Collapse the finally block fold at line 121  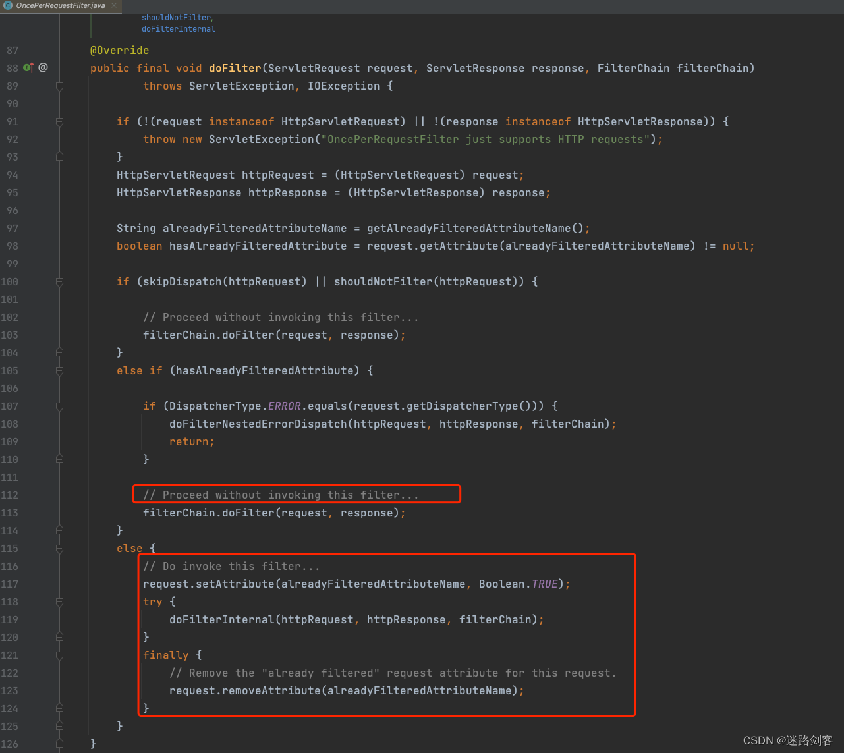(59, 655)
